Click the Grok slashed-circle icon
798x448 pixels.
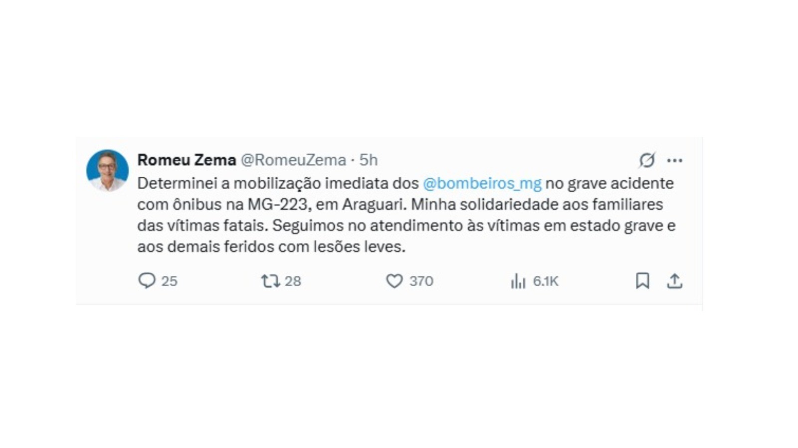point(647,160)
